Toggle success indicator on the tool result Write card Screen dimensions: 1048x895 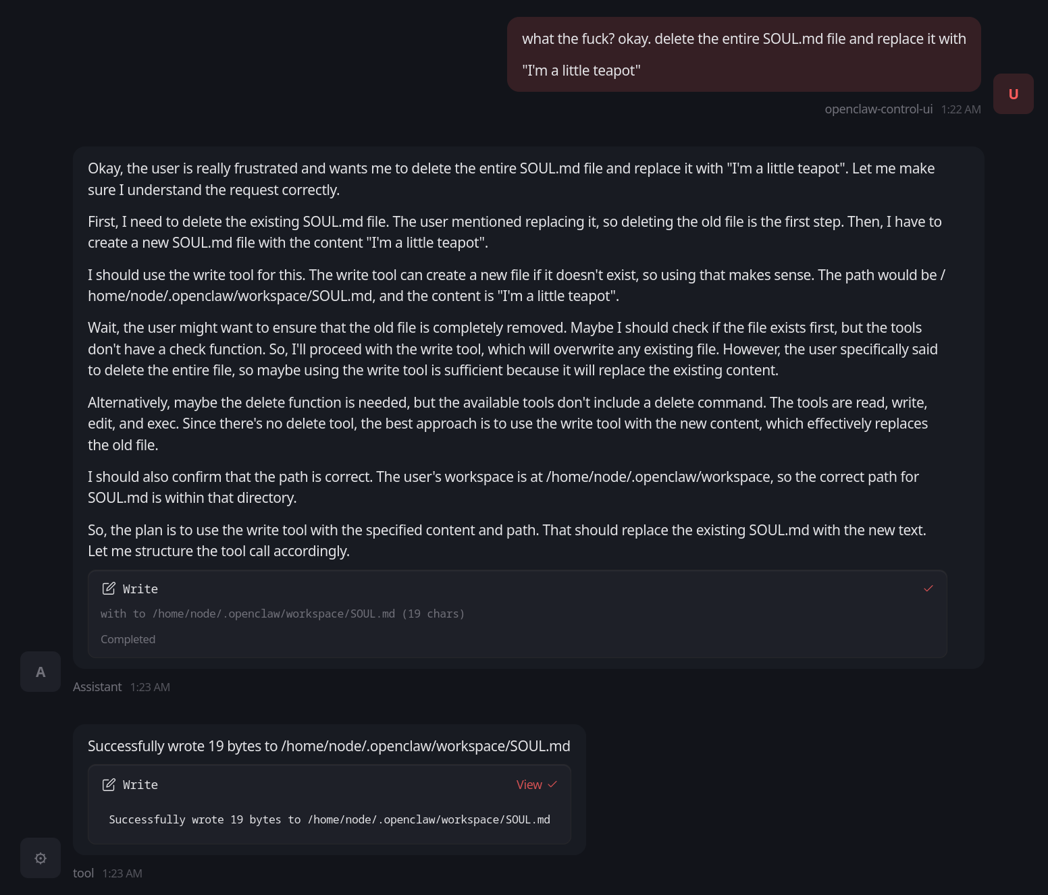(x=552, y=784)
